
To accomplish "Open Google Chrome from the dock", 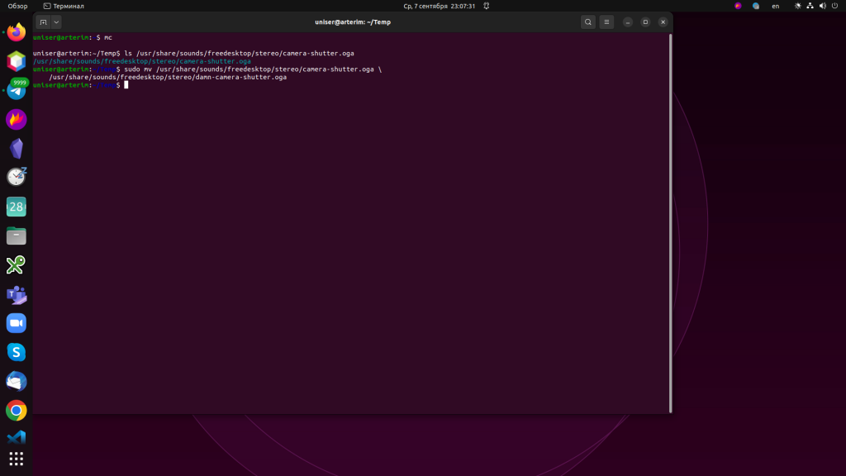I will click(17, 410).
